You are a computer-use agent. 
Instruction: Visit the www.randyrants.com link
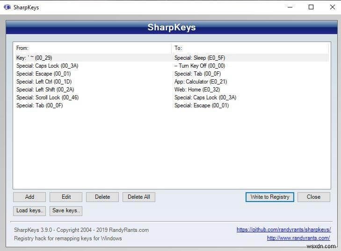[298, 238]
